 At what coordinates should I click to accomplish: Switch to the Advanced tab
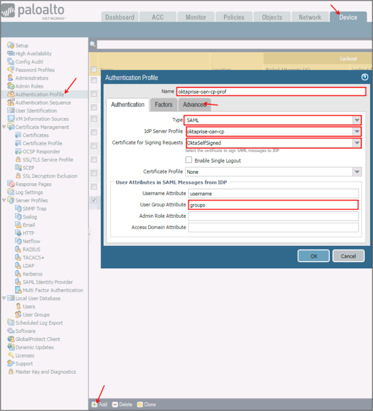click(195, 104)
